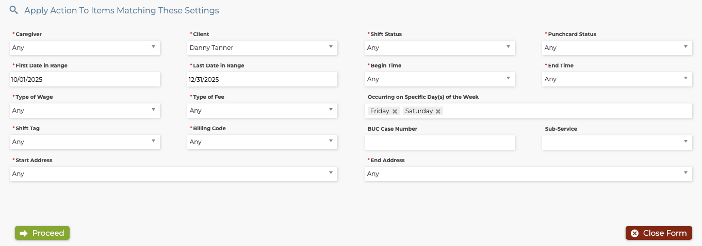Remove the Friday tag
The width and height of the screenshot is (702, 246).
(x=395, y=111)
